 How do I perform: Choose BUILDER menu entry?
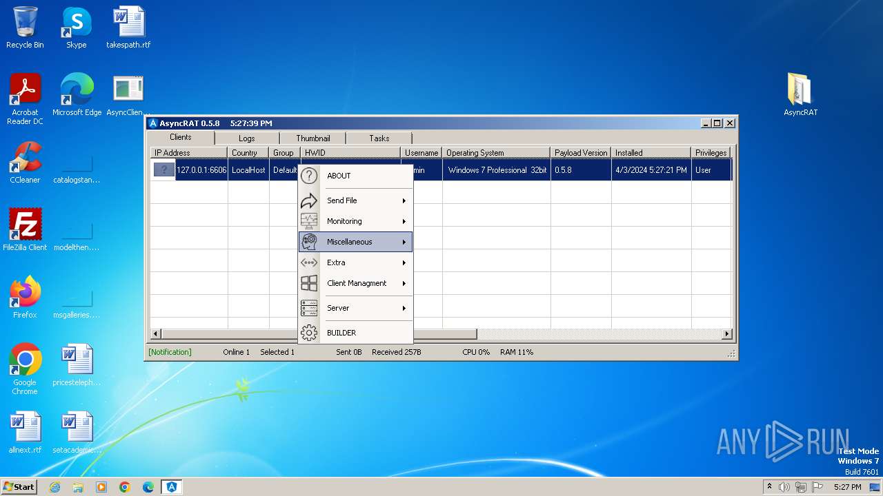pyautogui.click(x=356, y=333)
